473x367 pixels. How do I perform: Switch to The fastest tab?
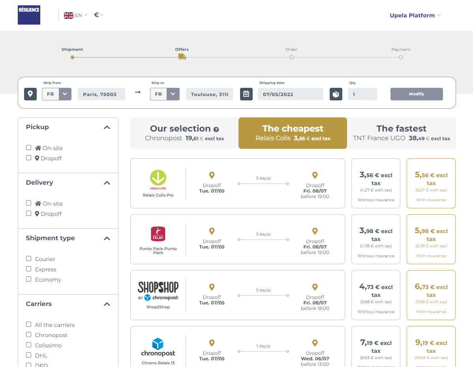(x=402, y=133)
